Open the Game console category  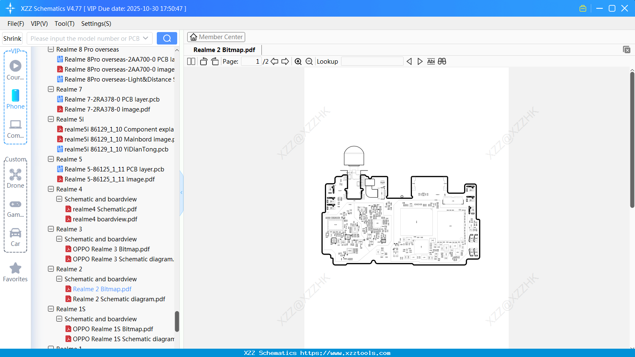[x=15, y=208]
